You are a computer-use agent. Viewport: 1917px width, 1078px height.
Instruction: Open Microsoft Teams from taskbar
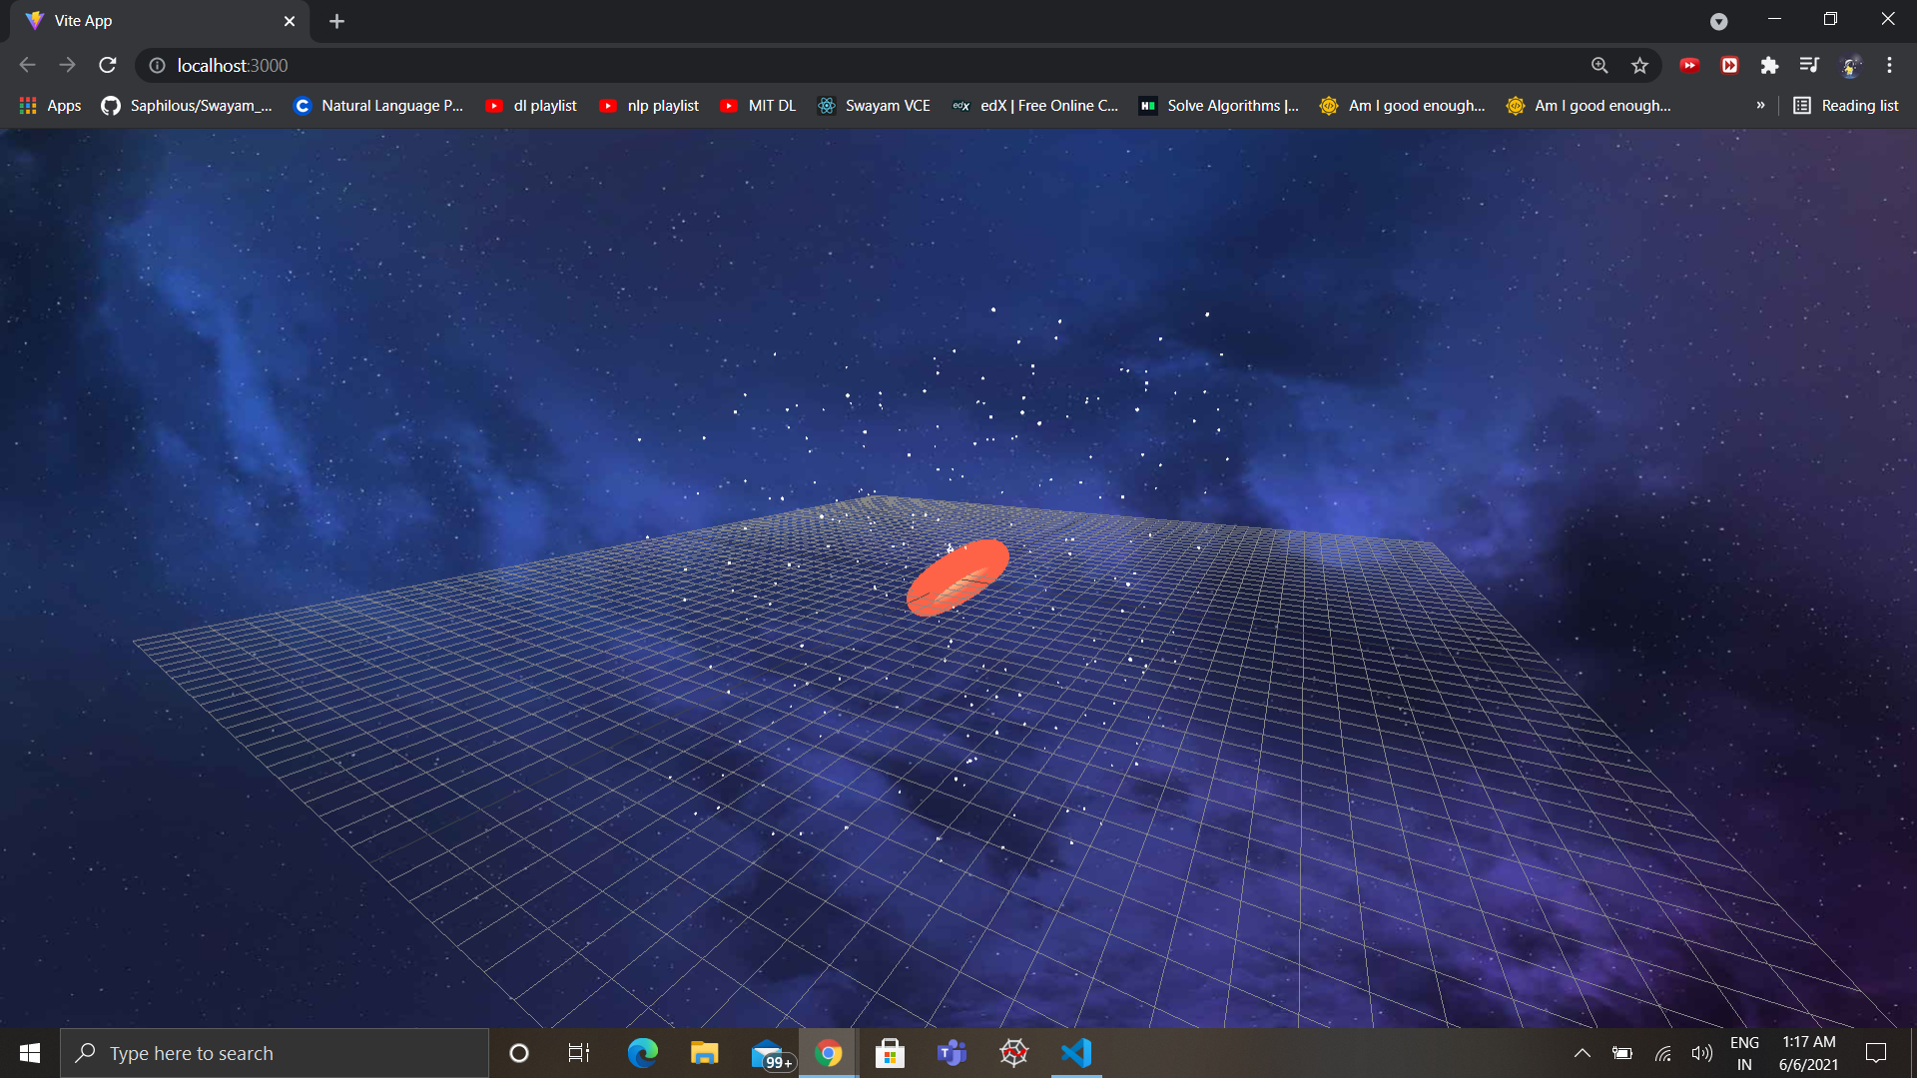click(952, 1052)
